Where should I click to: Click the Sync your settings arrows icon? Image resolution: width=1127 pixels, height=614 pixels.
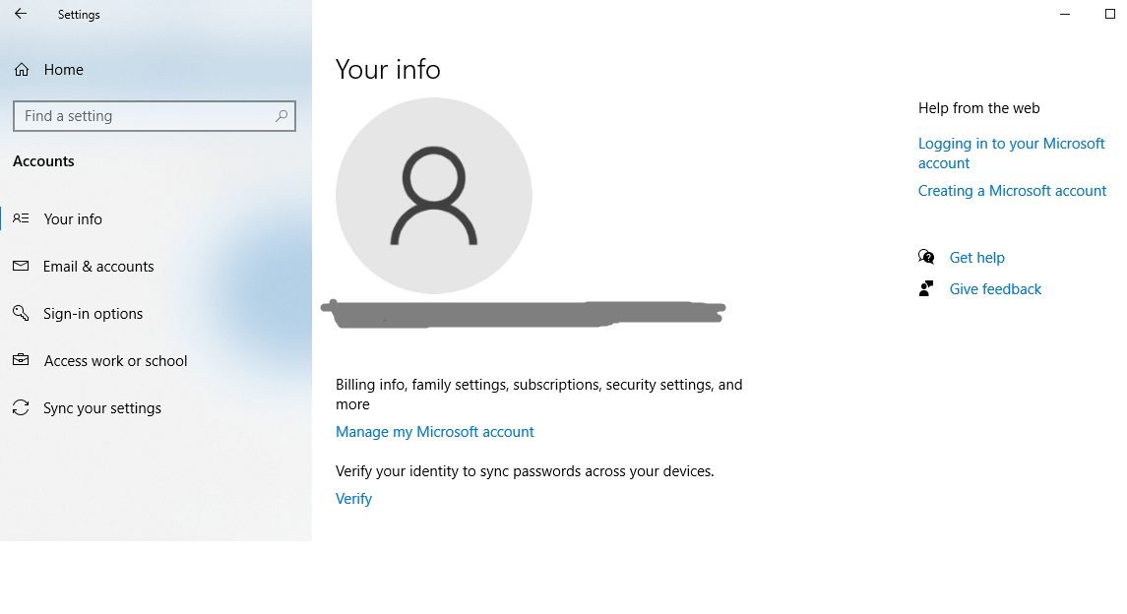tap(21, 408)
